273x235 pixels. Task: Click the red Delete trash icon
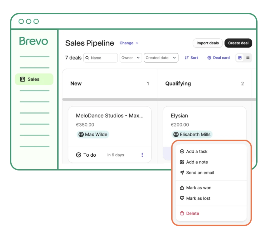(182, 213)
